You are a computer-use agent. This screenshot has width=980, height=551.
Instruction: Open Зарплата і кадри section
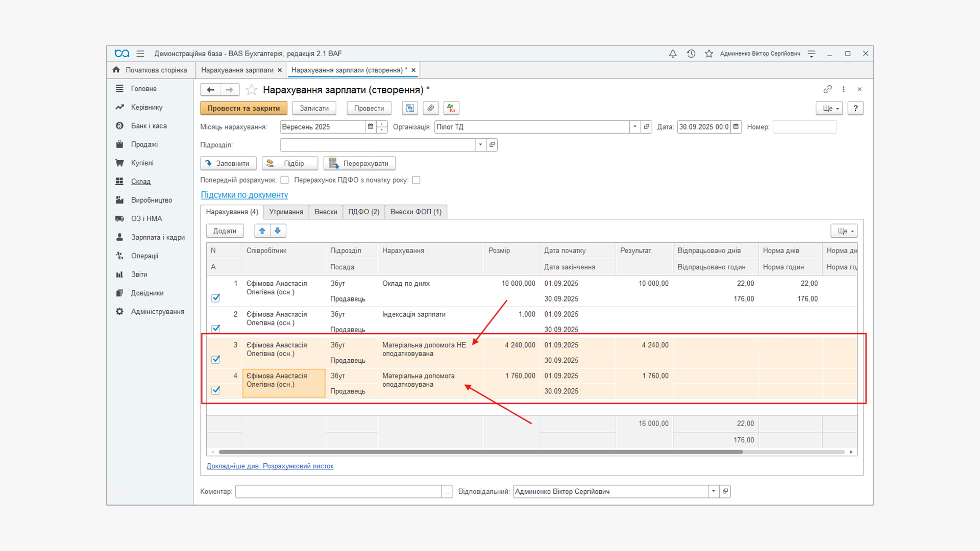click(158, 237)
